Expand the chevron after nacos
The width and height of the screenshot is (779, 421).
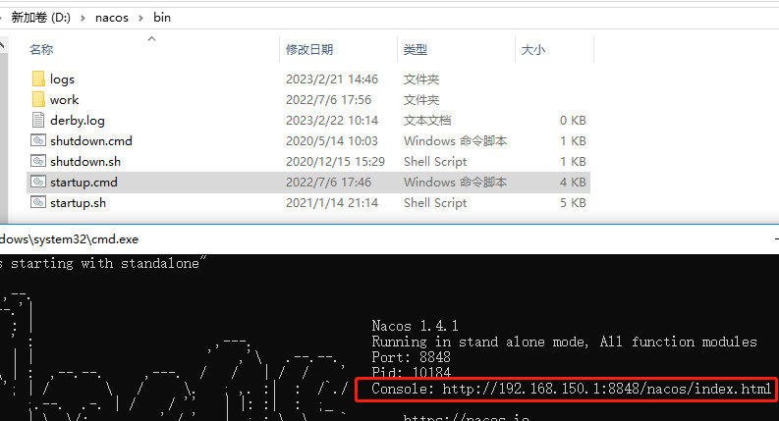point(141,18)
